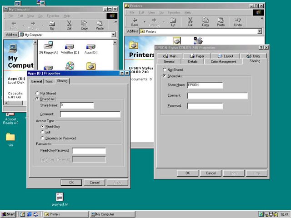Viewport: 291px width, 218px height.
Task: Click the Read-Only Password input field
Action: (x=89, y=151)
